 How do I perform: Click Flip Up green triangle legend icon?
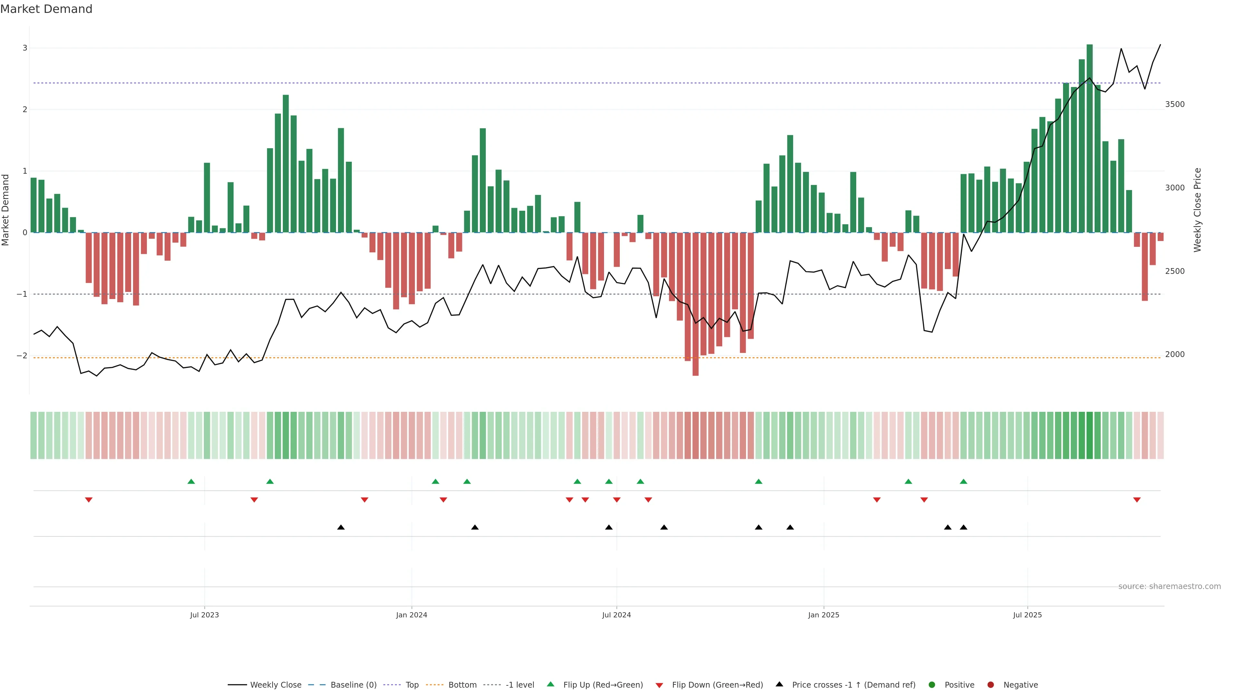550,684
